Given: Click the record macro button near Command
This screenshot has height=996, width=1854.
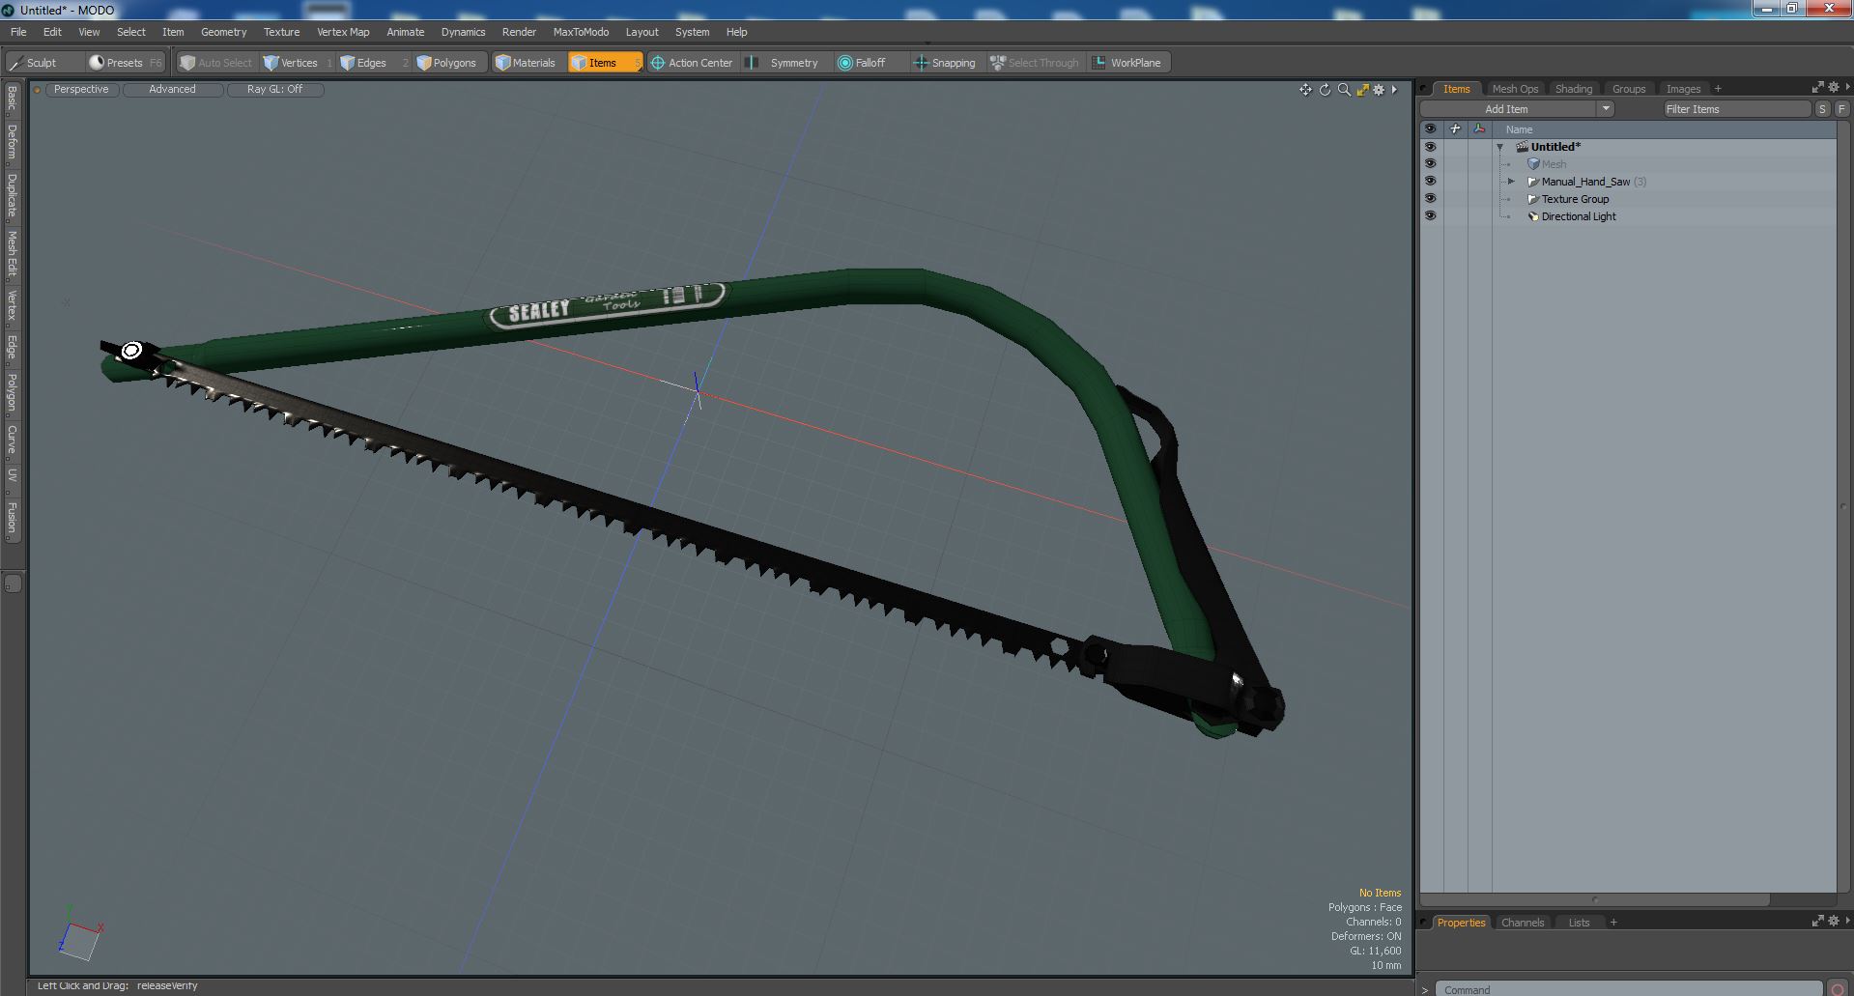Looking at the screenshot, I should click(1839, 988).
